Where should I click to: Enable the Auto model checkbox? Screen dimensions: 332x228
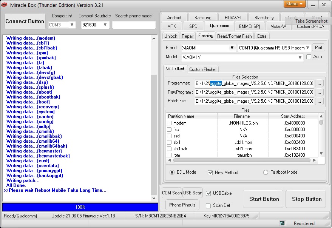pos(309,57)
